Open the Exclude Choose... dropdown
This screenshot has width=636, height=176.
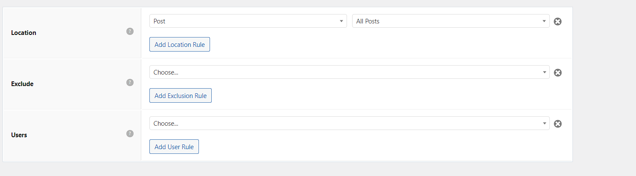350,72
